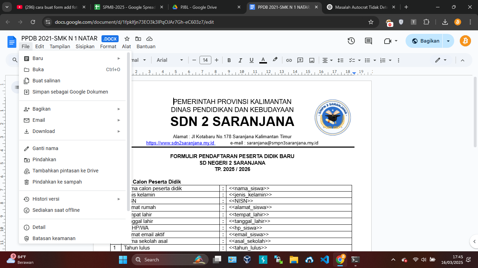Open the text color picker

[263, 60]
